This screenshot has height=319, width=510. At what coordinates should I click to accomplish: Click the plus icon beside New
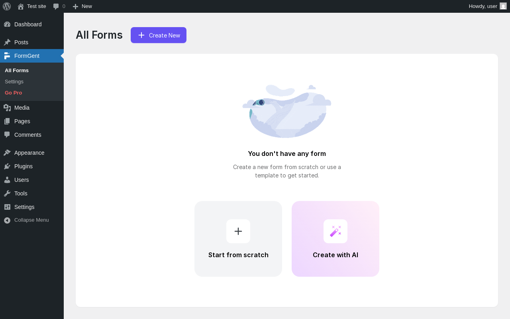[75, 6]
